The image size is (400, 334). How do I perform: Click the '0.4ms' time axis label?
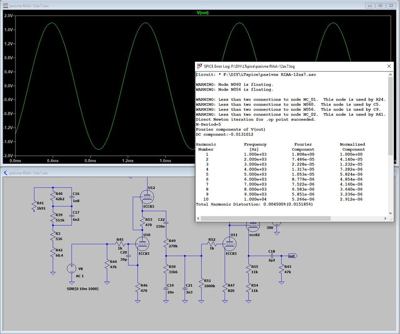53,161
